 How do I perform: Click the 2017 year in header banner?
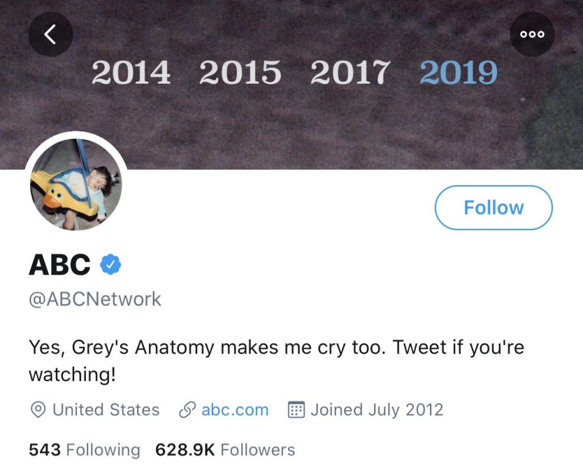click(x=350, y=73)
